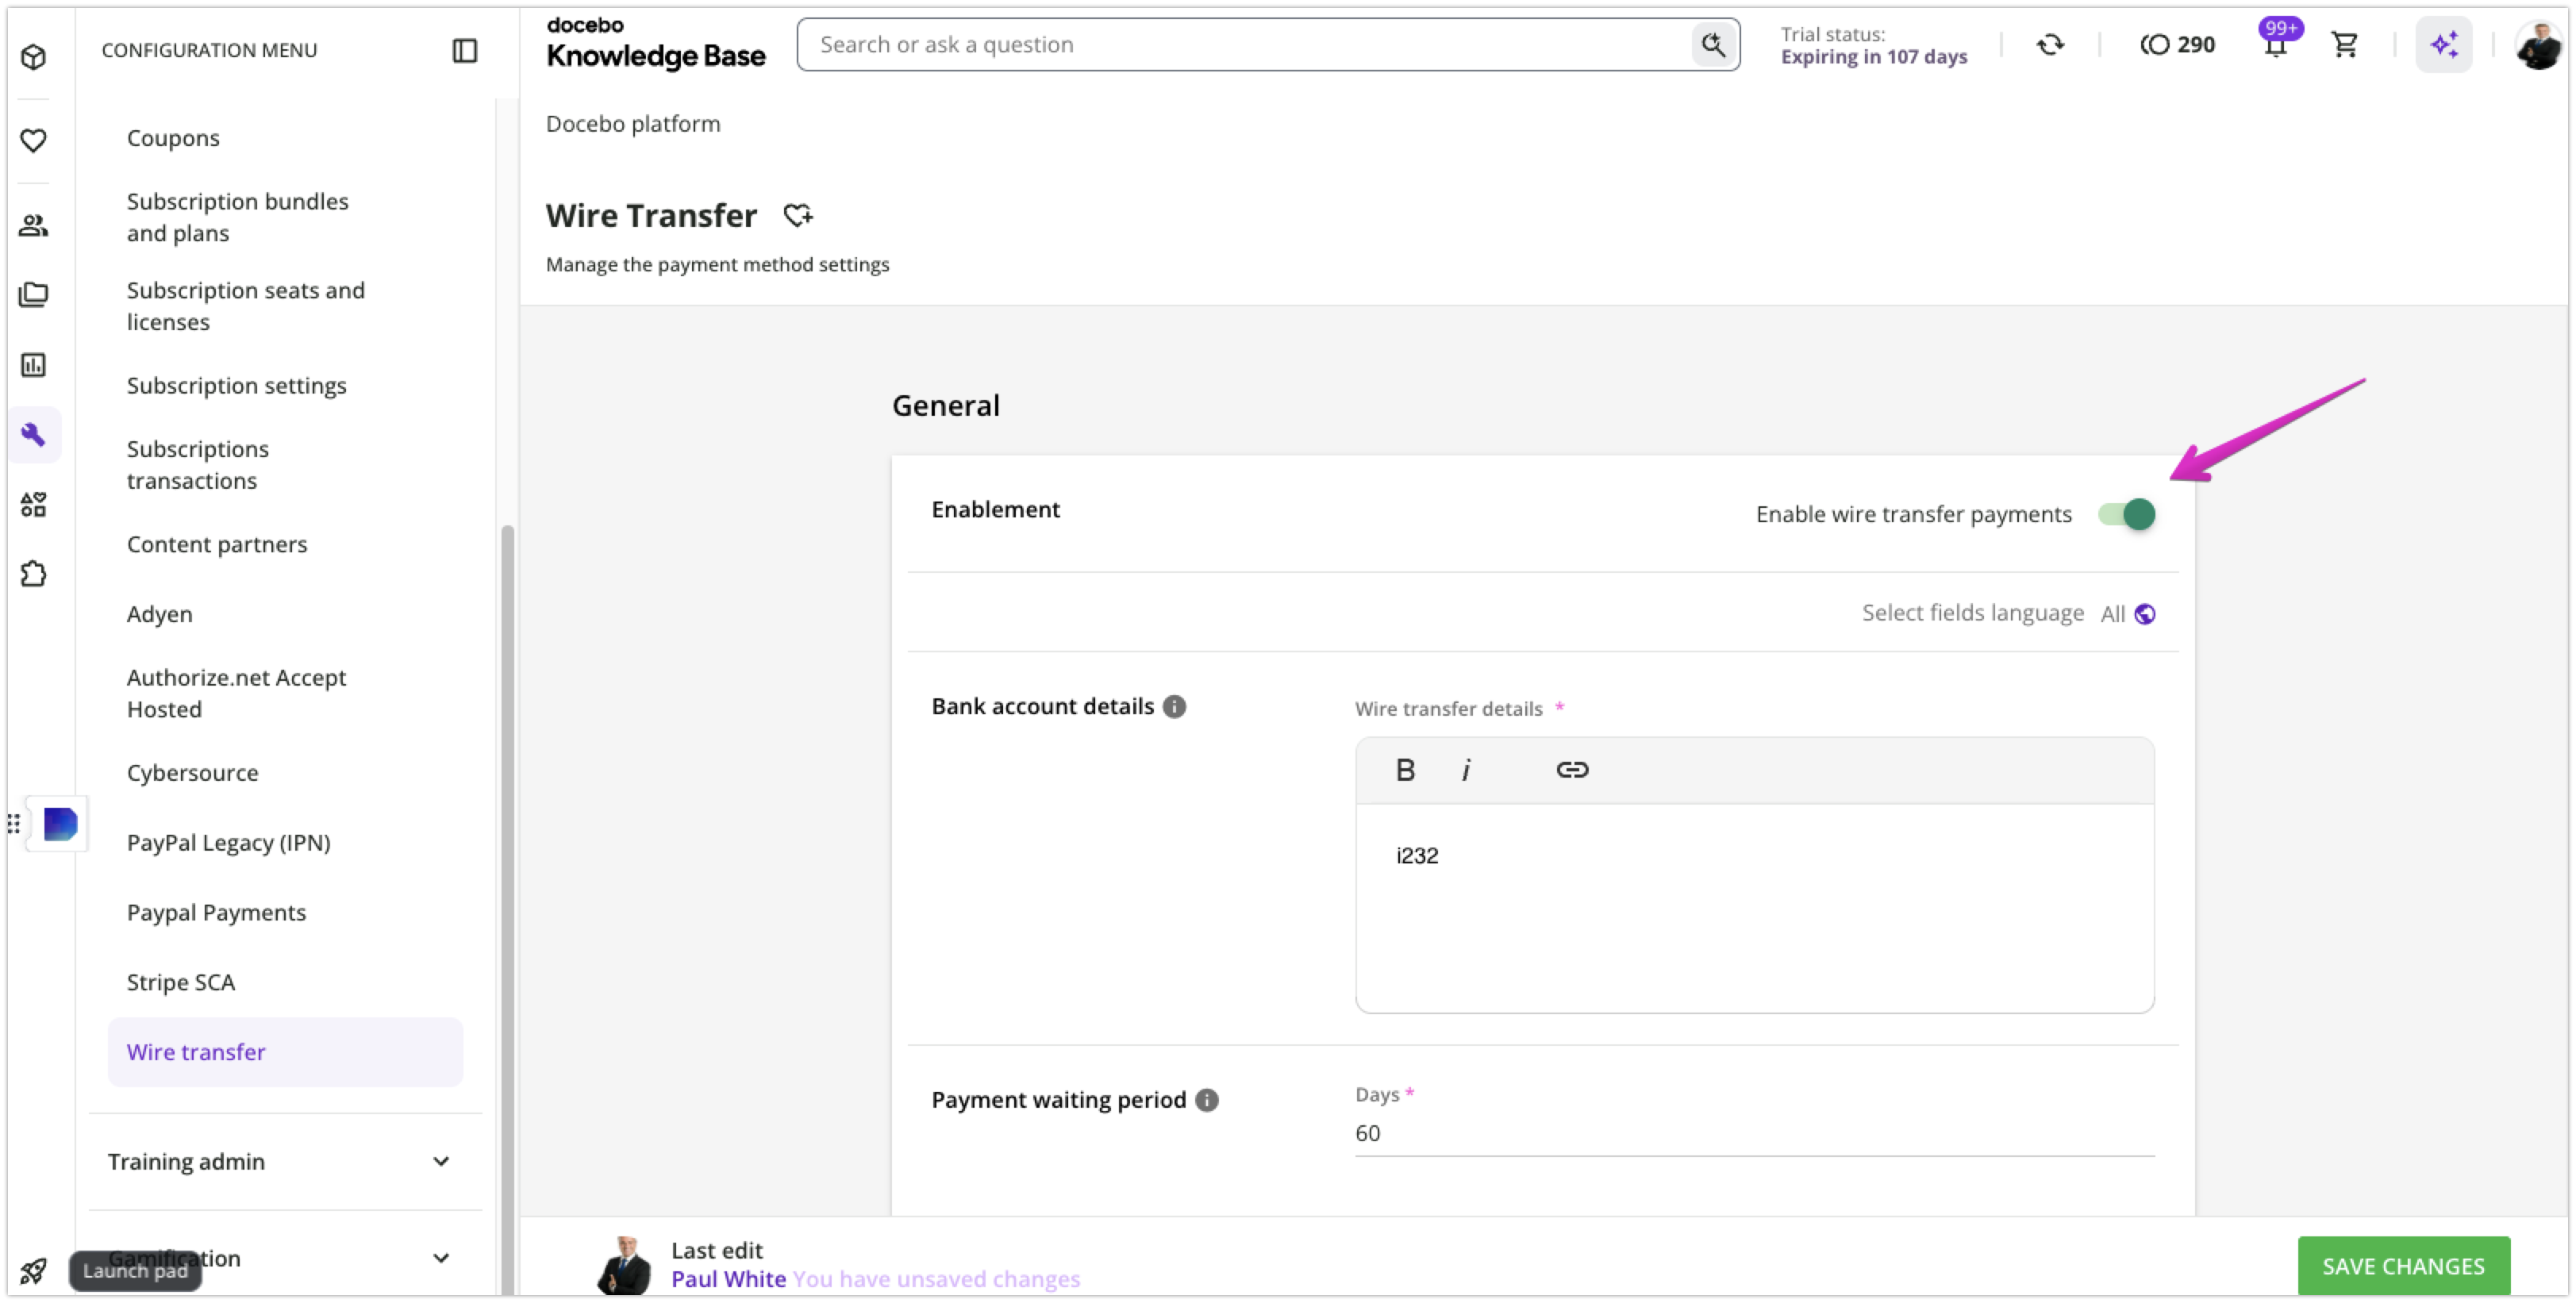Screen dimensions: 2576x1303
Task: Open the Launch pad rocket icon
Action: [x=33, y=1271]
